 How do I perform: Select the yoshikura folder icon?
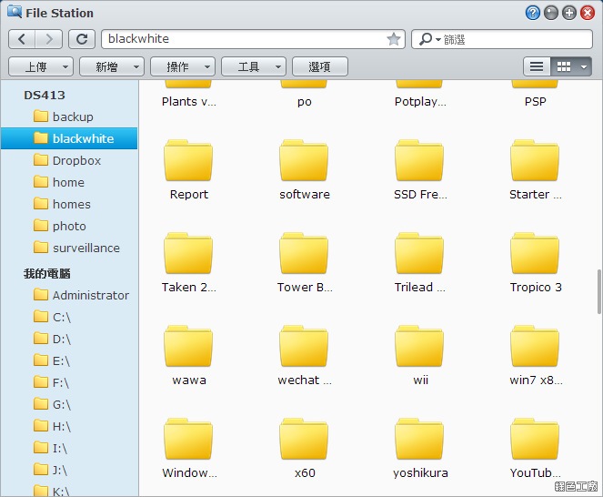click(x=419, y=439)
